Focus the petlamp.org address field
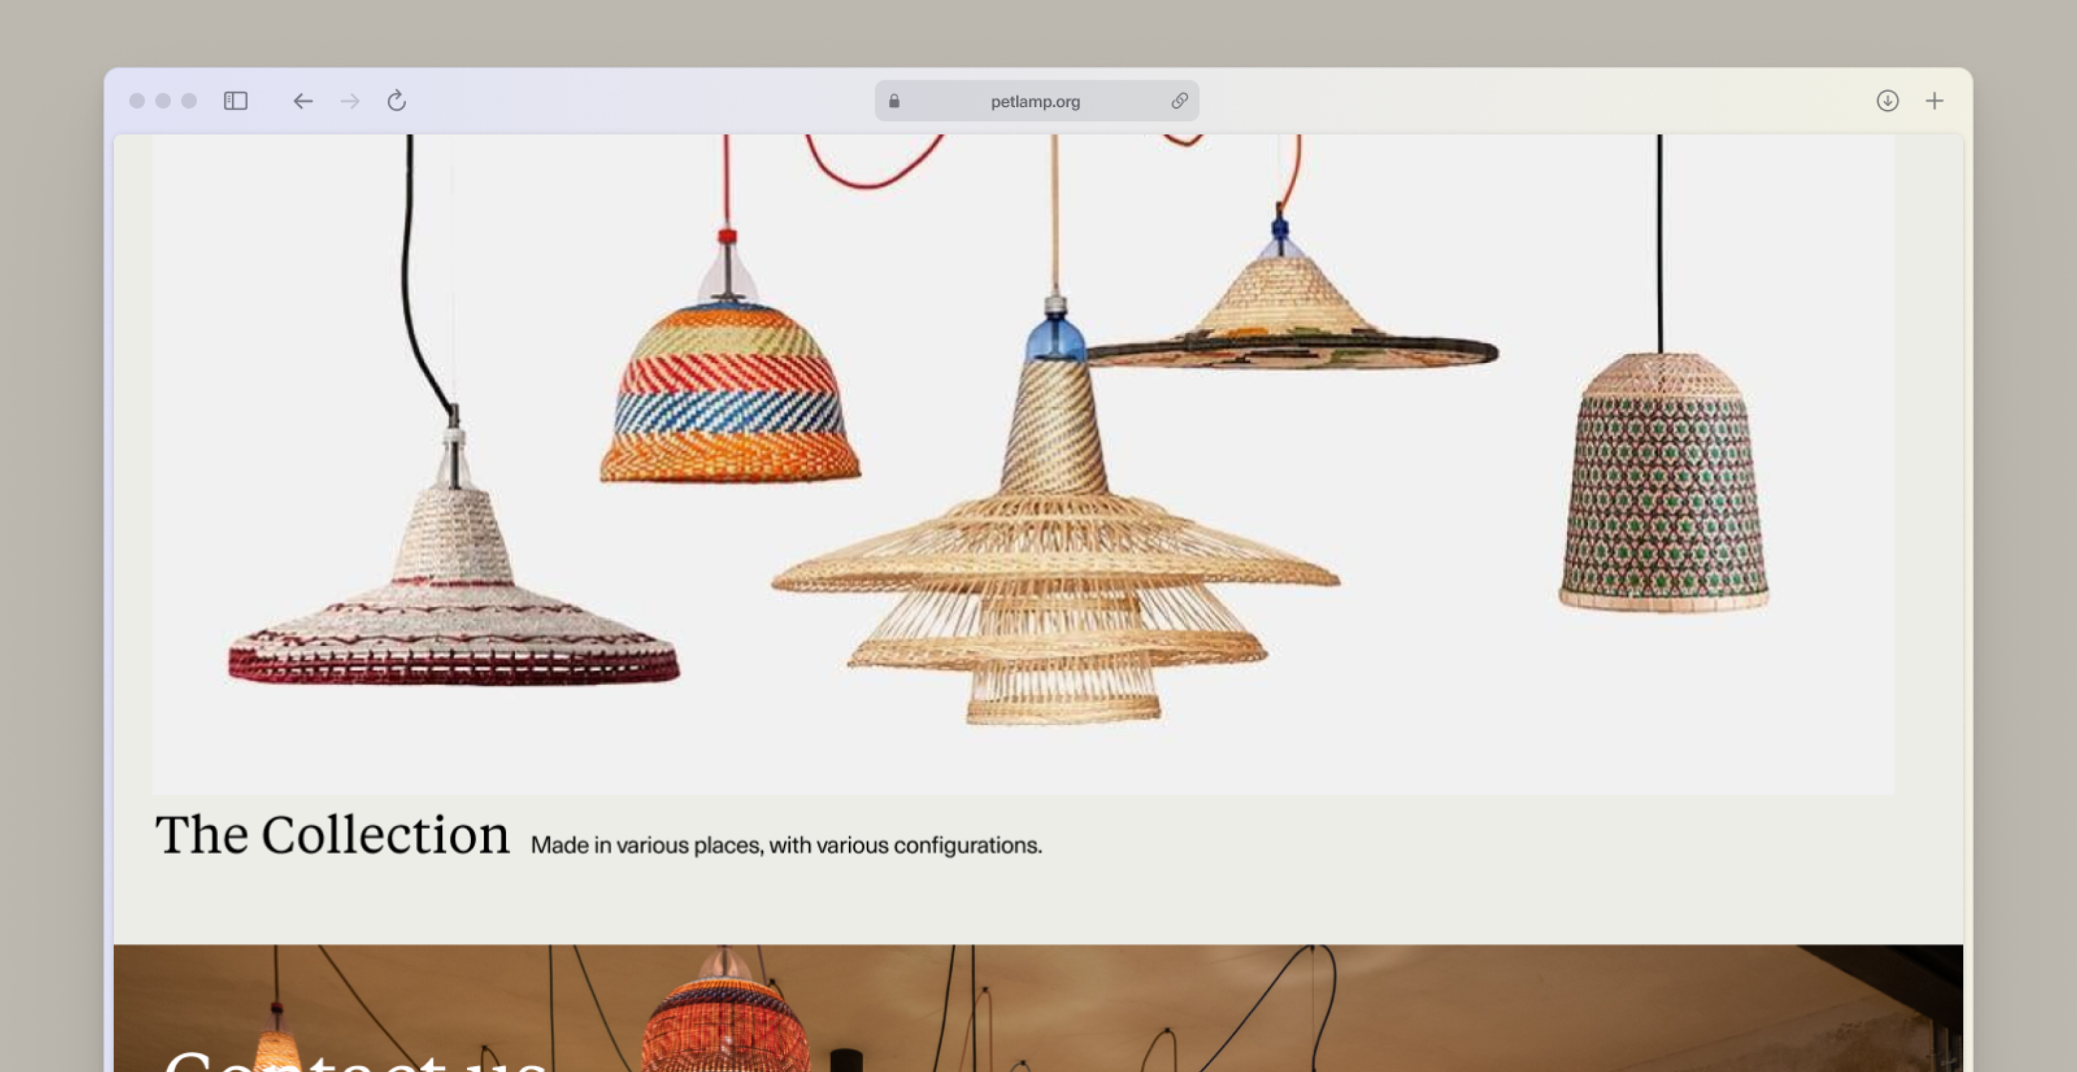 point(1036,100)
